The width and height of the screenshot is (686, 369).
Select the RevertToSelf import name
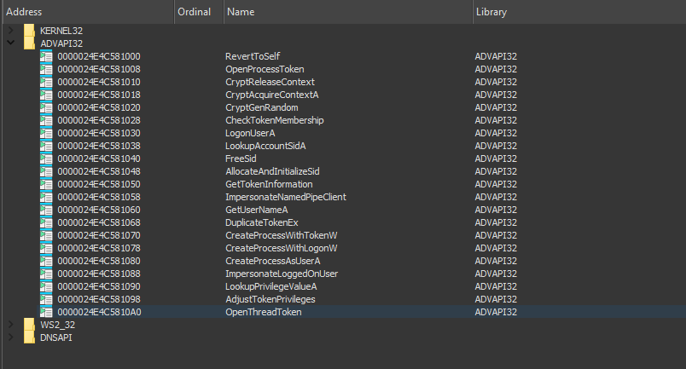[x=253, y=56]
